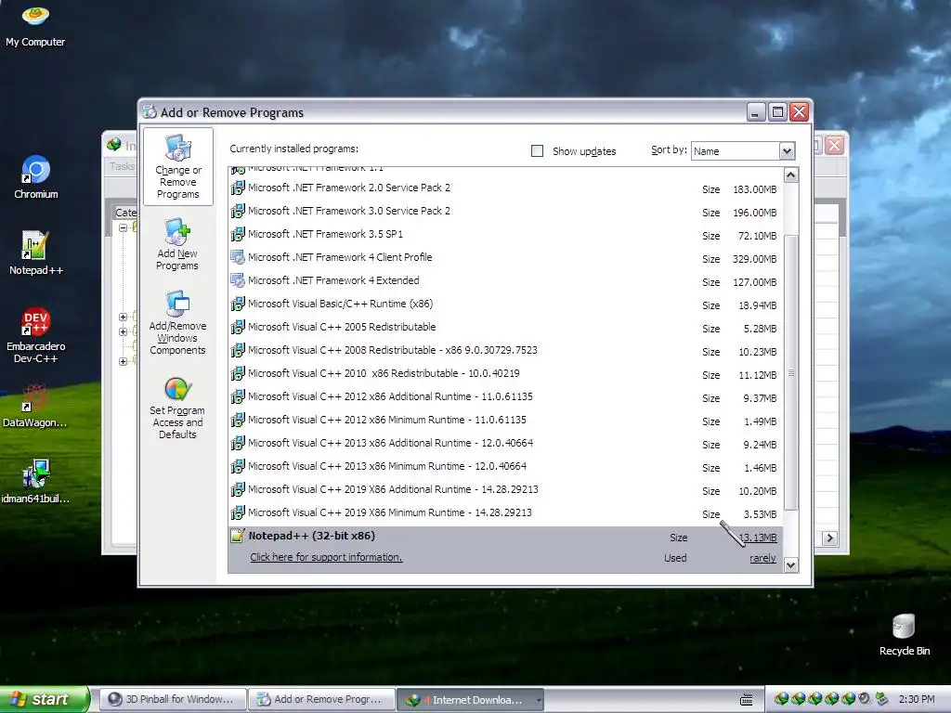
Task: Click icon for Visual C++ 2013 Minimum Runtime
Action: click(238, 466)
